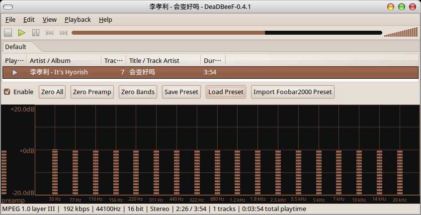
Task: Click the Stop playback button
Action: [x=8, y=33]
